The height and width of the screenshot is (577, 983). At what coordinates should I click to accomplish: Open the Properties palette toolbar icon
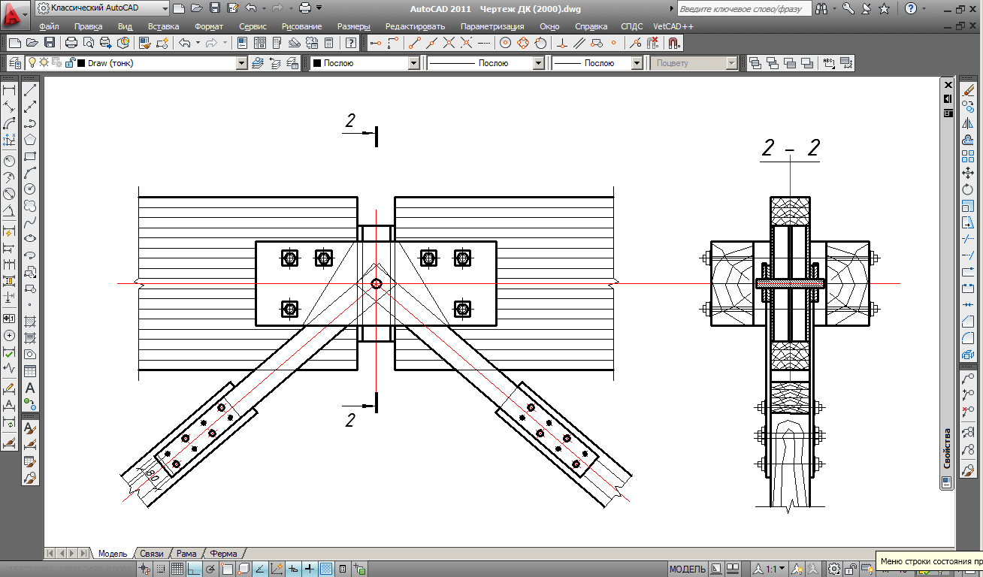tap(243, 43)
